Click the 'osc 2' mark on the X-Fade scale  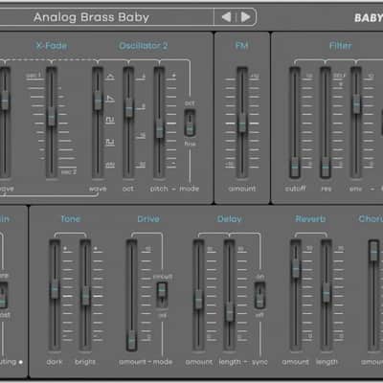point(69,172)
